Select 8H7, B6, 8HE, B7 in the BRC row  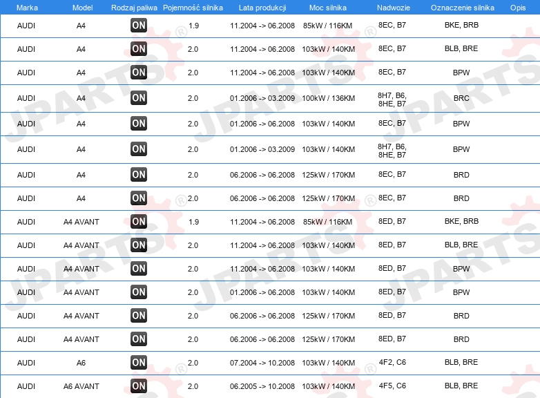(x=392, y=99)
